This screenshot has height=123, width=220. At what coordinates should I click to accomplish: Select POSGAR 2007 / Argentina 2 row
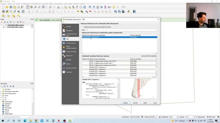coord(119,69)
